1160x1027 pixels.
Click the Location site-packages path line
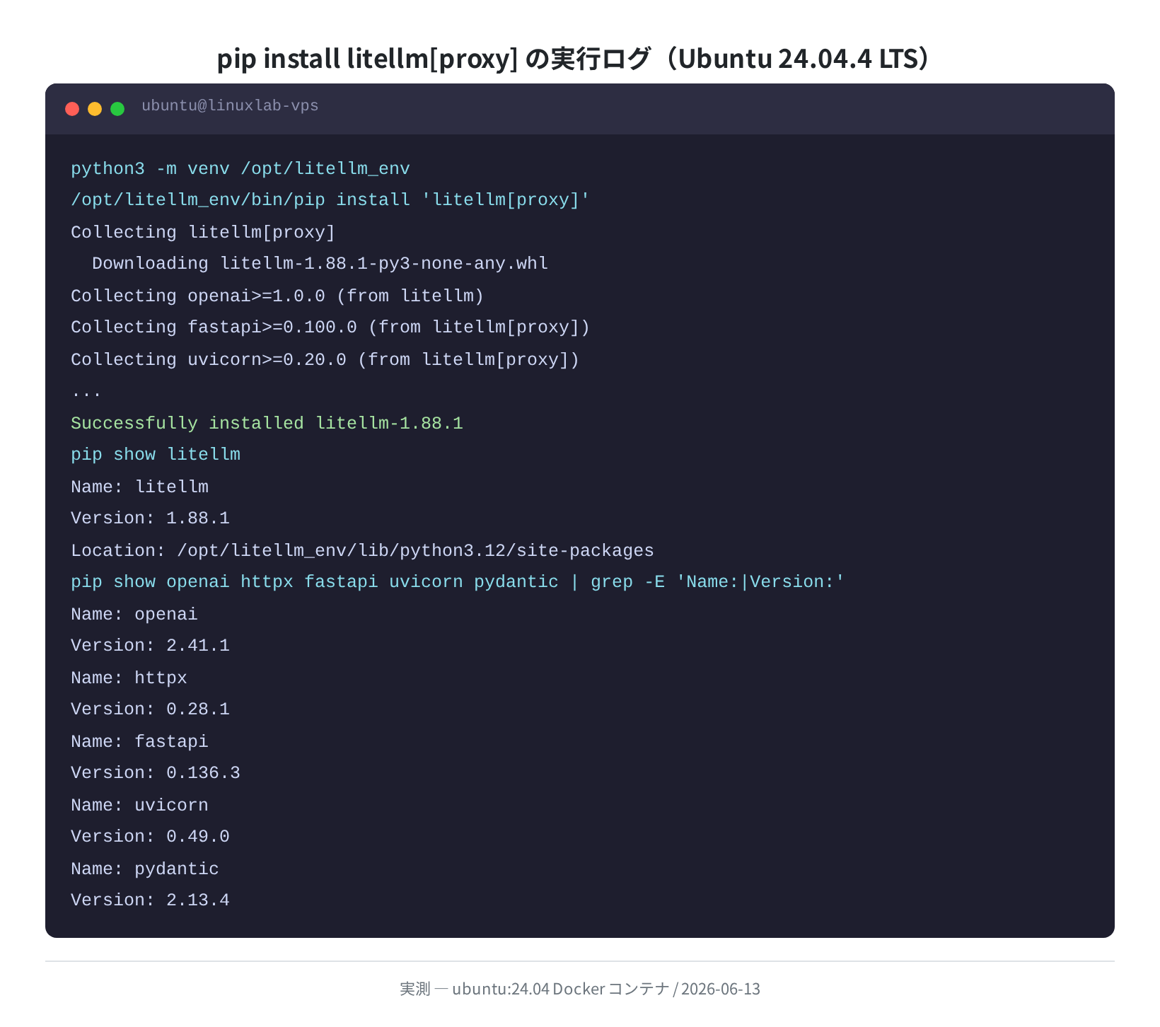coord(362,551)
